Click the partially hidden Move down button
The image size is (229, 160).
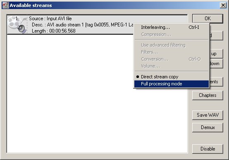pos(216,64)
